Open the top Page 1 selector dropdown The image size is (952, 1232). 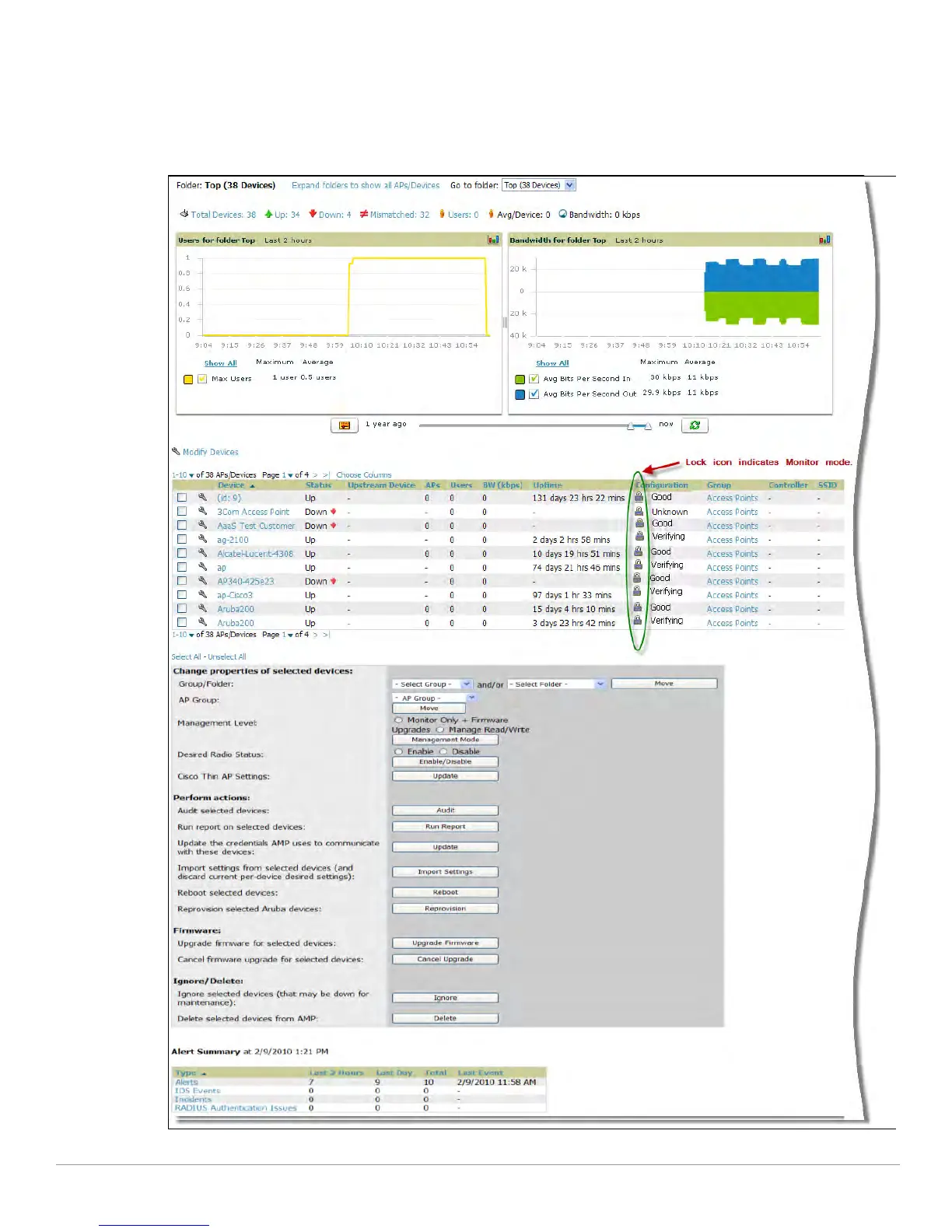(287, 474)
